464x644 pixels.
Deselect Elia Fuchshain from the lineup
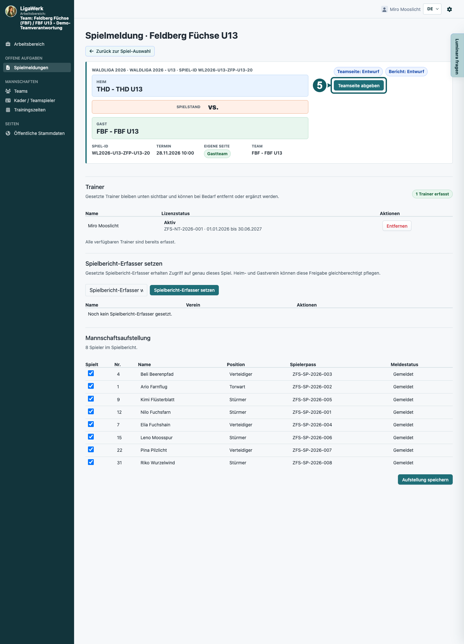91,424
